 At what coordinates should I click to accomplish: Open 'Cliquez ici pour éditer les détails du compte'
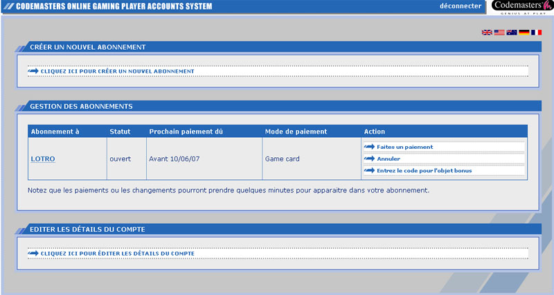[118, 253]
